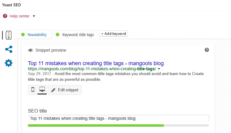Image resolution: width=231 pixels, height=133 pixels.
Task: Click the Snippet preview eye icon
Action: (30, 50)
